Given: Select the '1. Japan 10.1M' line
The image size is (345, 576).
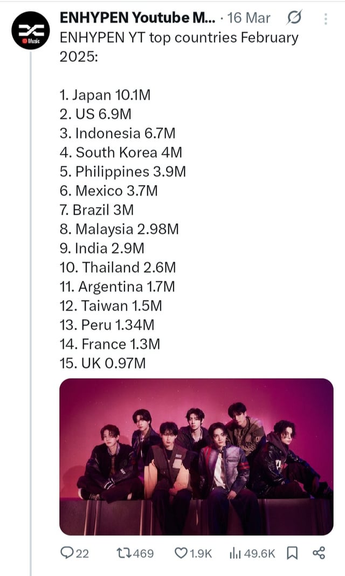Looking at the screenshot, I should click(x=105, y=95).
